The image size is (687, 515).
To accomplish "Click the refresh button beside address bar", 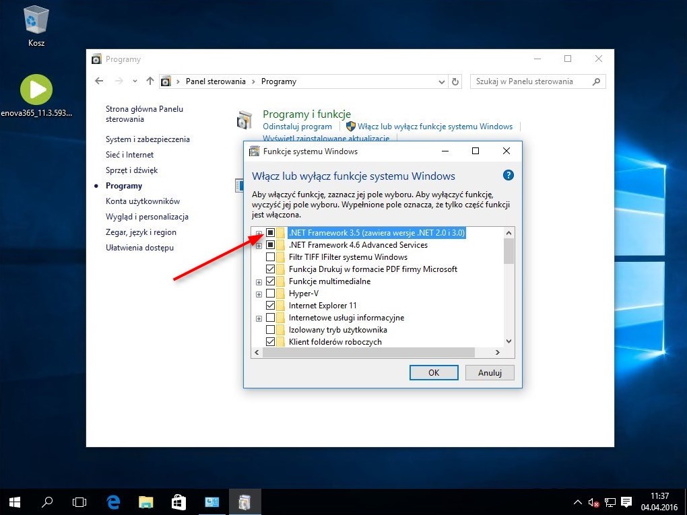I will tap(455, 81).
